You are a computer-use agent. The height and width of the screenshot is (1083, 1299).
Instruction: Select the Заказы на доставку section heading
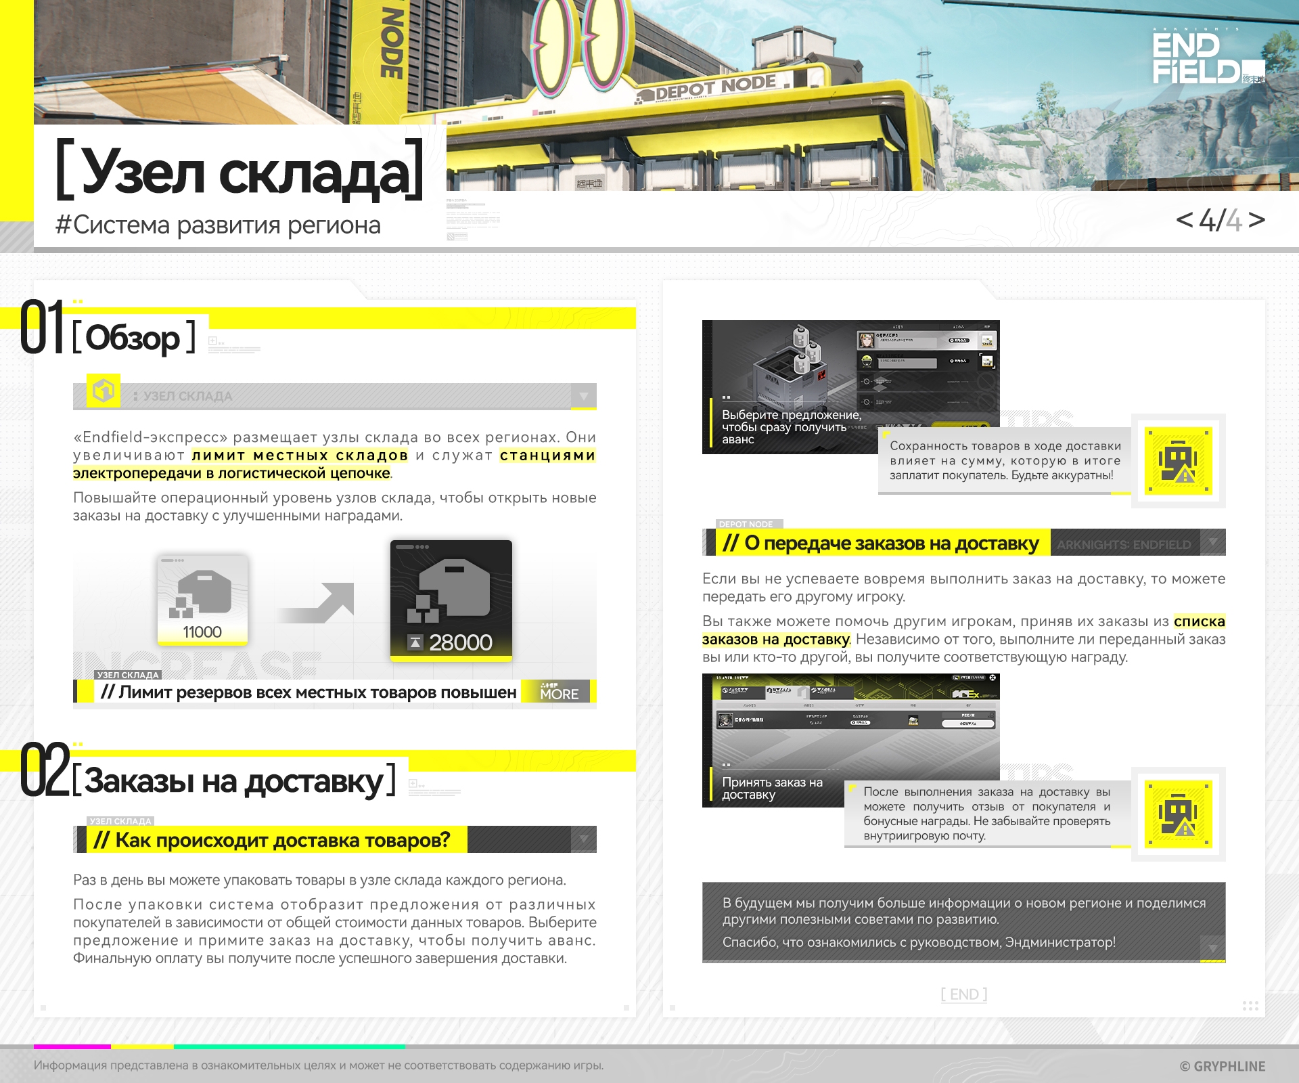point(233,780)
